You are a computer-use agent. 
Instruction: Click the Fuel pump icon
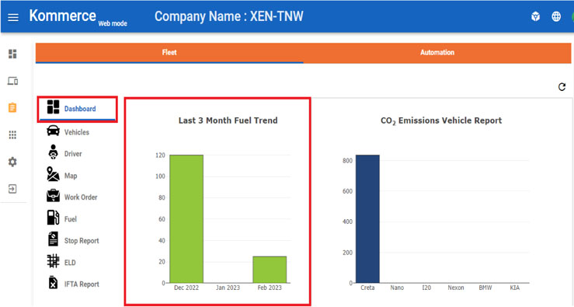pyautogui.click(x=53, y=218)
